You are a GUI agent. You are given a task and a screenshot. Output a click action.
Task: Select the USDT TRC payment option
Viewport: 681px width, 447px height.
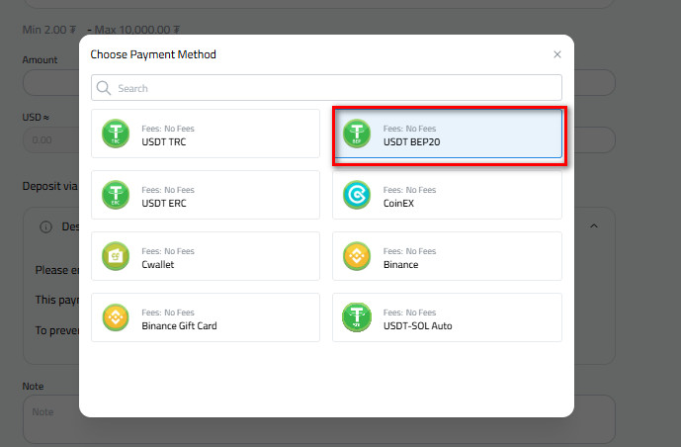click(x=206, y=134)
